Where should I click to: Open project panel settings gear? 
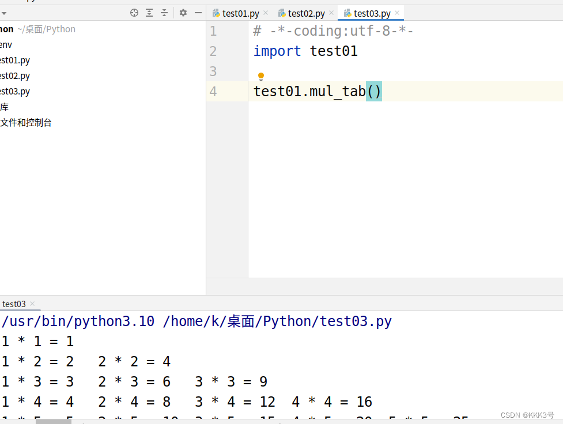(183, 13)
